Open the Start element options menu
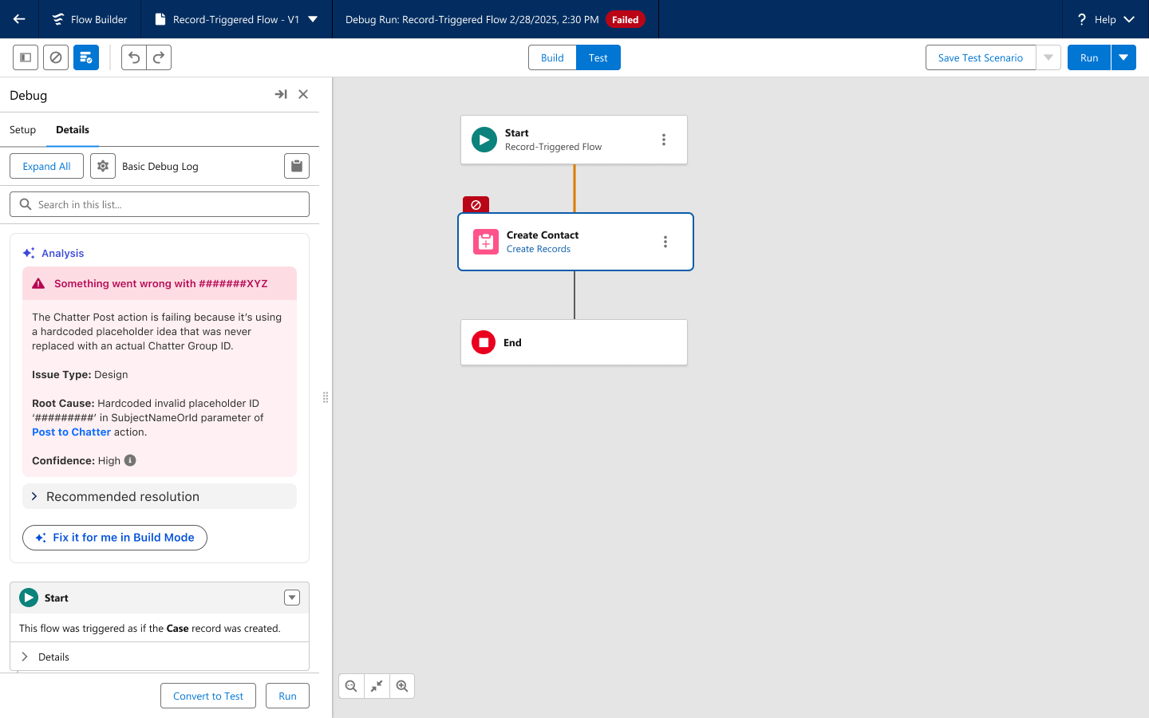Image resolution: width=1149 pixels, height=718 pixels. pyautogui.click(x=664, y=140)
